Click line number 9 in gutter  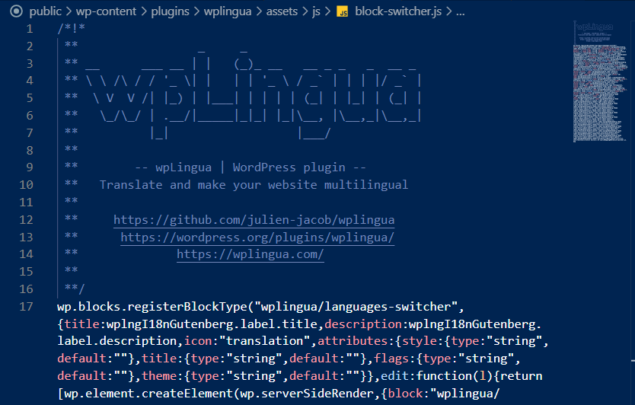[x=30, y=167]
